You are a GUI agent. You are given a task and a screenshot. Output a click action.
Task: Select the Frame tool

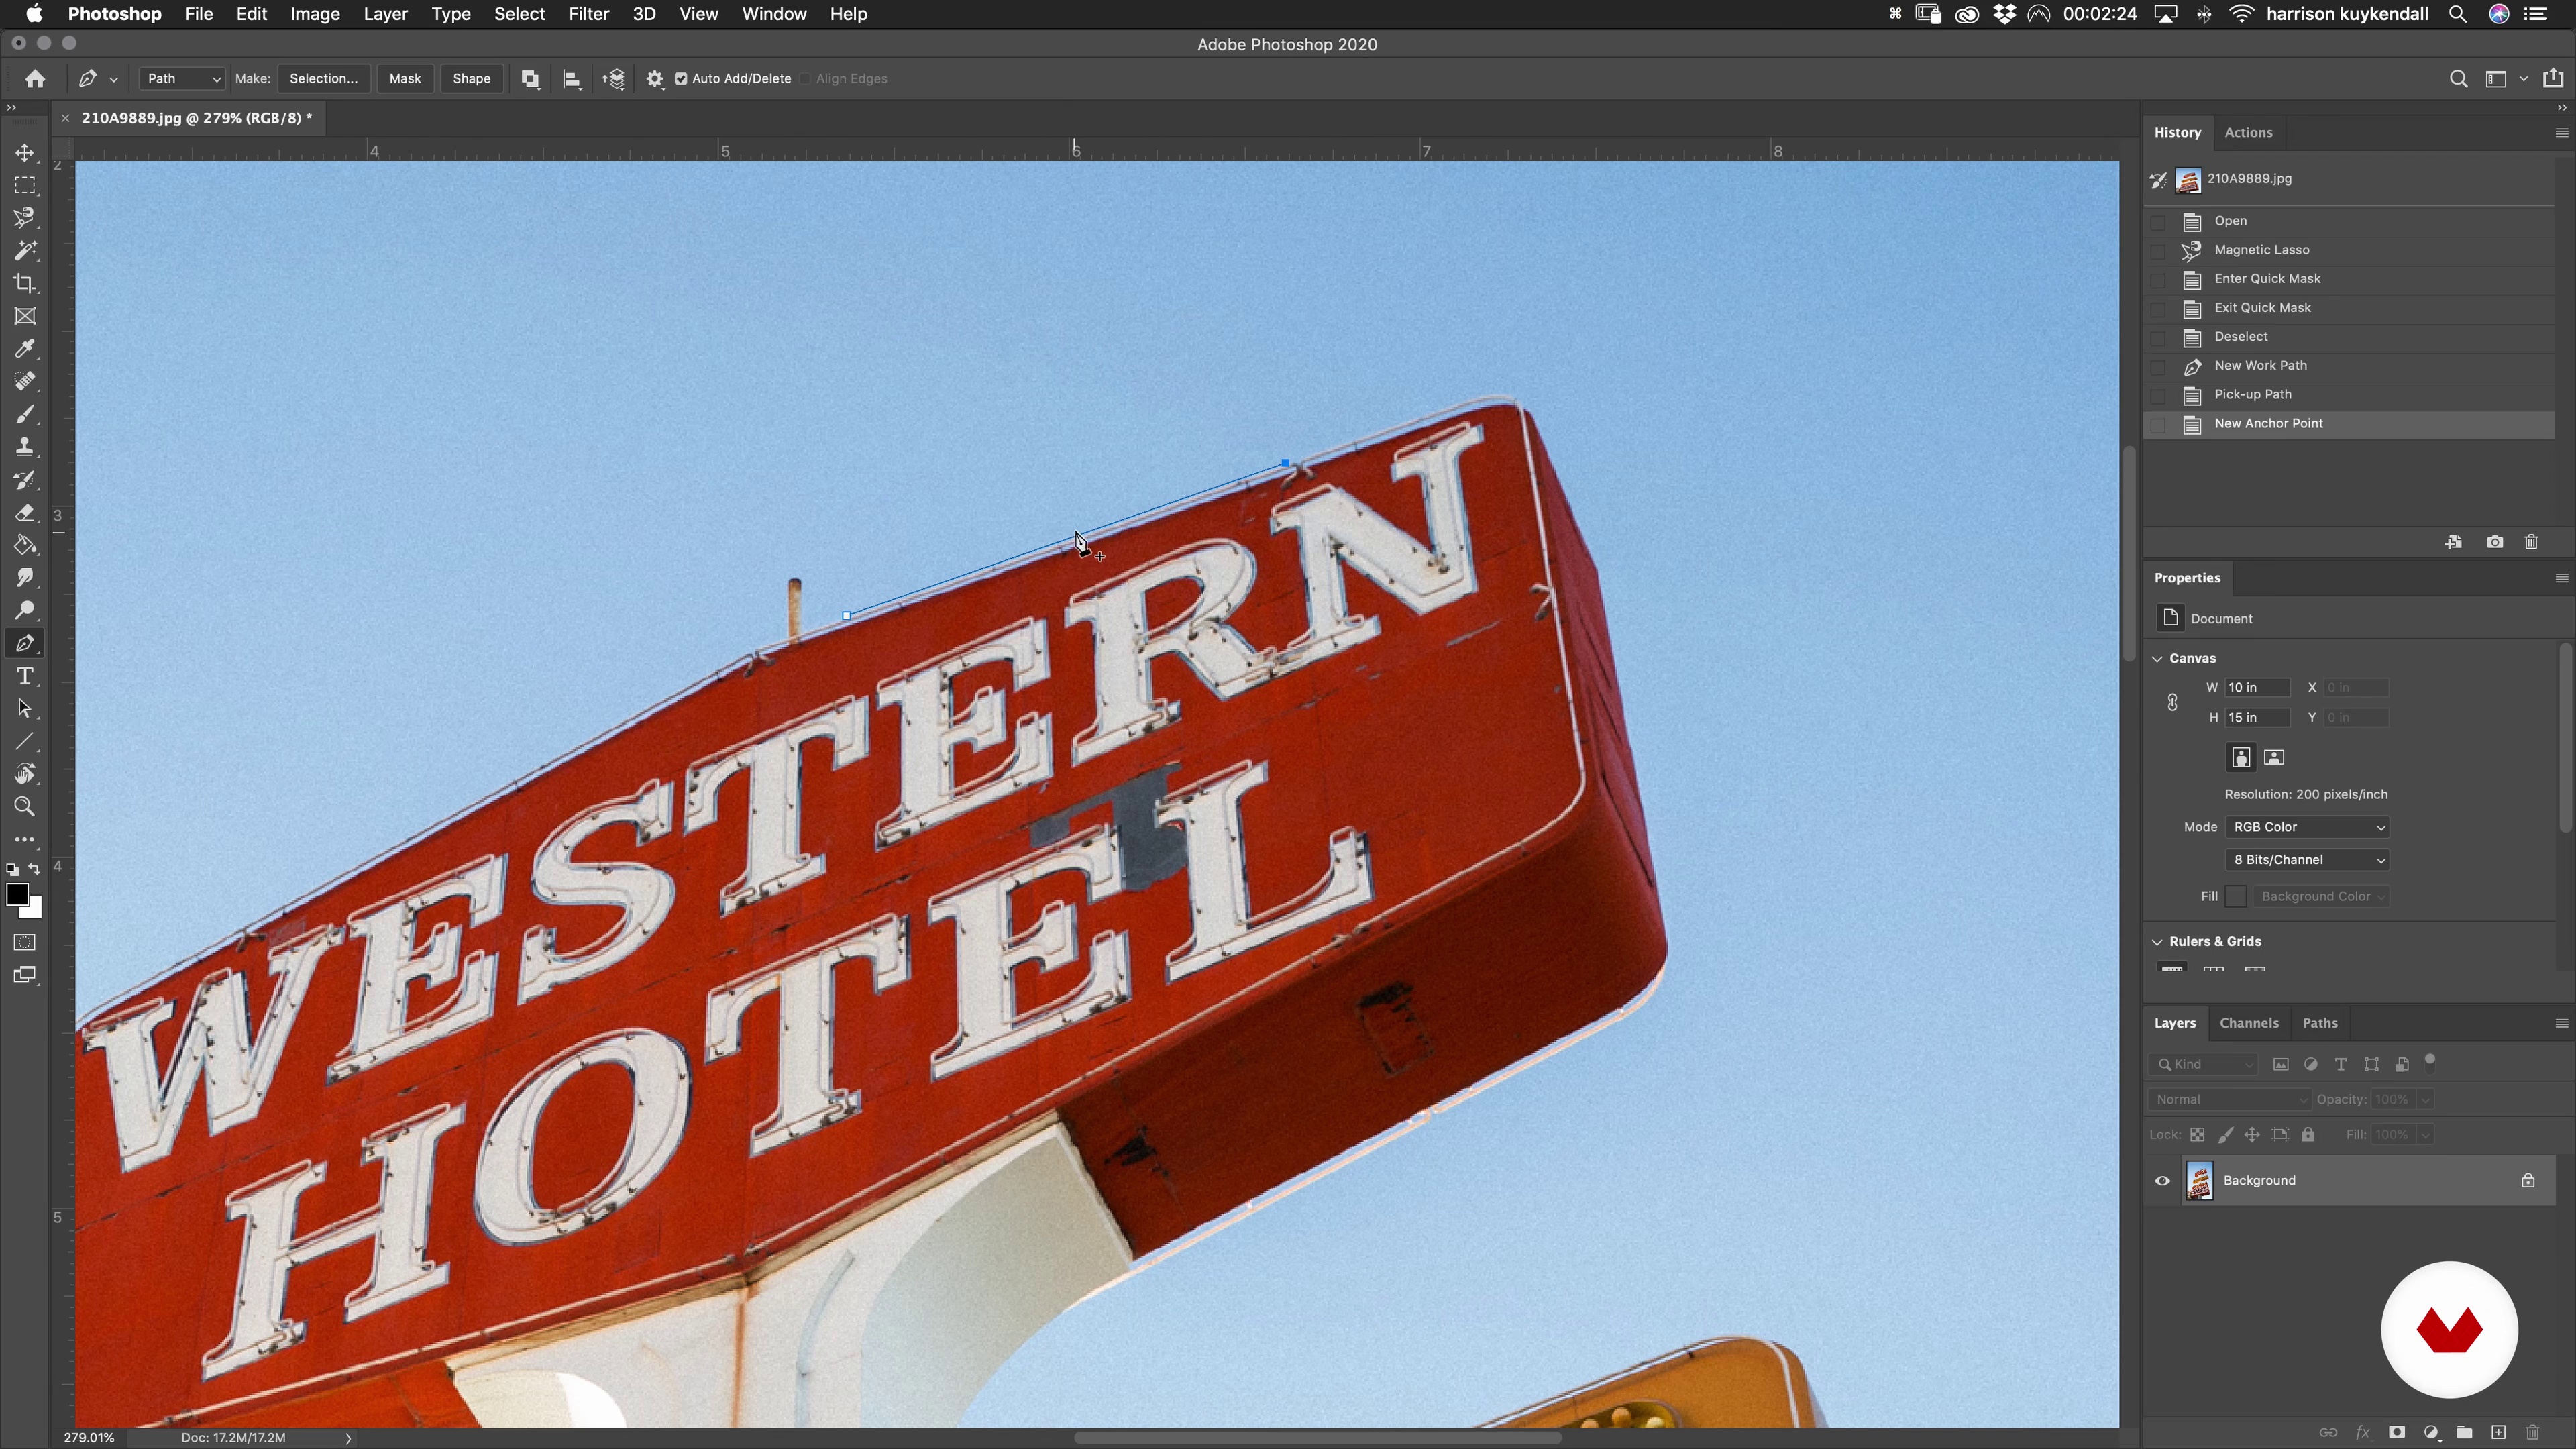(25, 317)
